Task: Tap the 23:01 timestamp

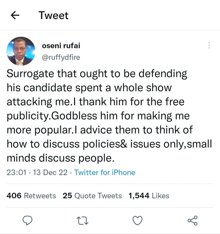Action: (16, 173)
